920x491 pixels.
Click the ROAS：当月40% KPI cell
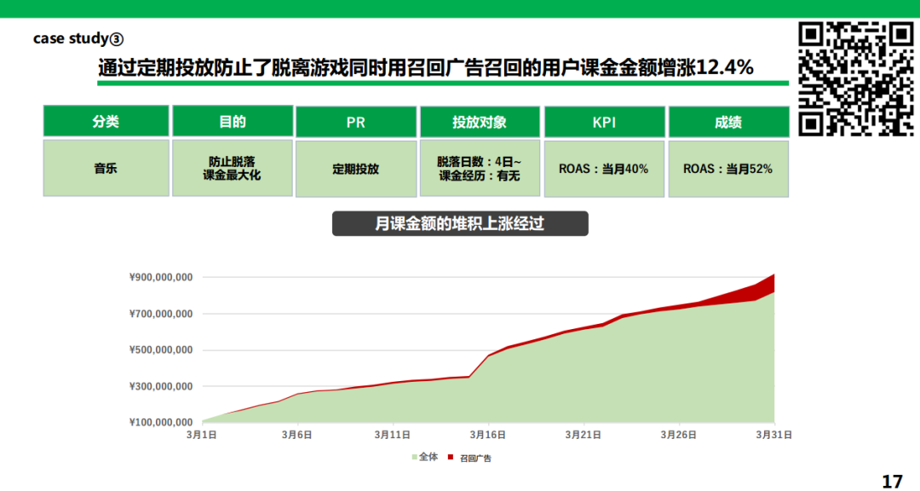coord(604,168)
